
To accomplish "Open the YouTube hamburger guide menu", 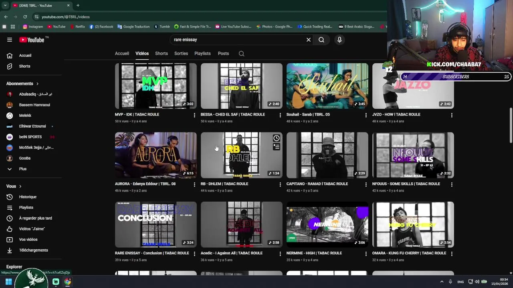I will (x=10, y=40).
